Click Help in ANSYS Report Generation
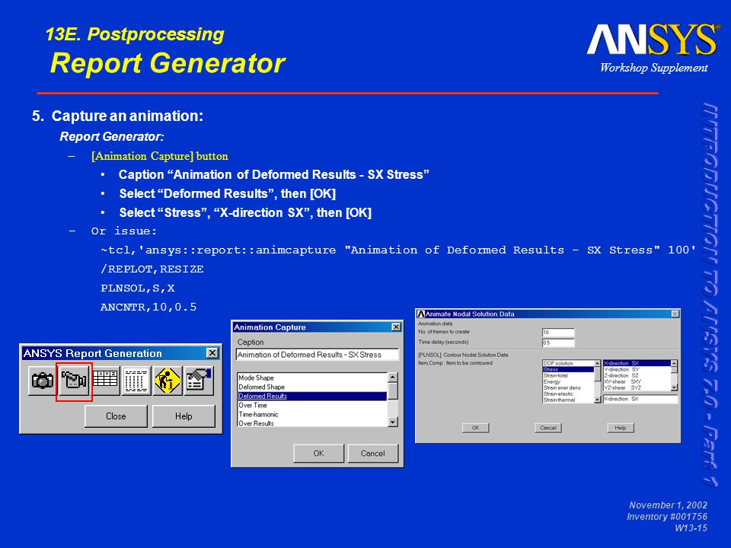731x548 pixels. coord(184,416)
